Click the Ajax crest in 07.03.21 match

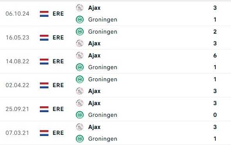[x=80, y=127]
